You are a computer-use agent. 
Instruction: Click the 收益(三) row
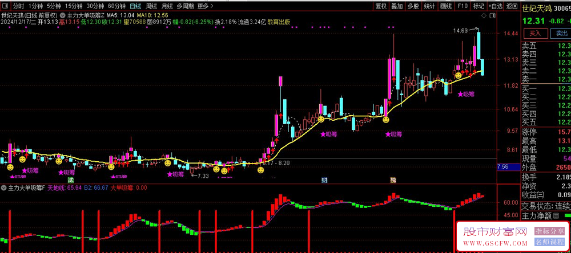coord(546,194)
